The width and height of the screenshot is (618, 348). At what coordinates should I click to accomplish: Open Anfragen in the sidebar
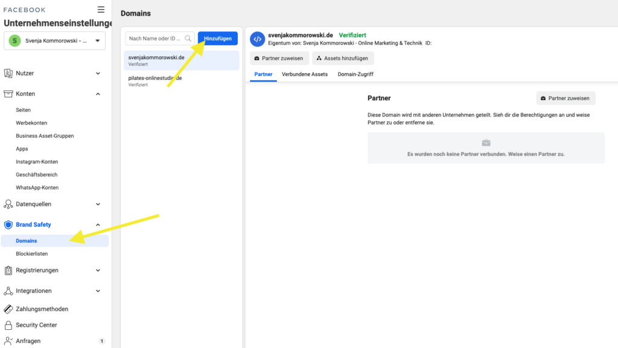[x=28, y=341]
